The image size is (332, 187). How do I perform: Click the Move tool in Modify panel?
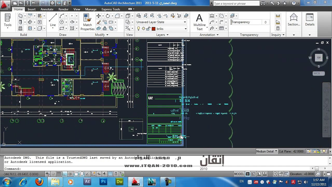pos(99,16)
